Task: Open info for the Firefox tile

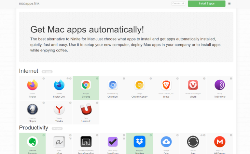Action: (x=44, y=78)
